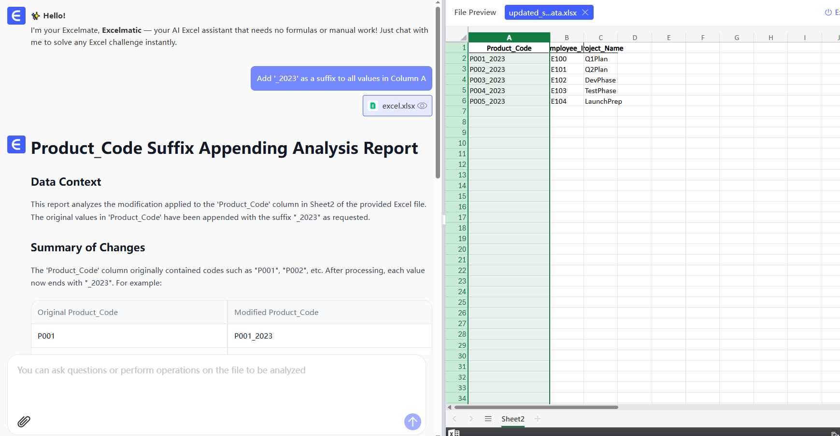
Task: Click the previous sheet arrow
Action: click(x=455, y=419)
